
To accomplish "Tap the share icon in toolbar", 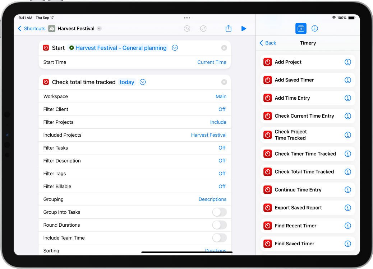I will click(x=229, y=28).
